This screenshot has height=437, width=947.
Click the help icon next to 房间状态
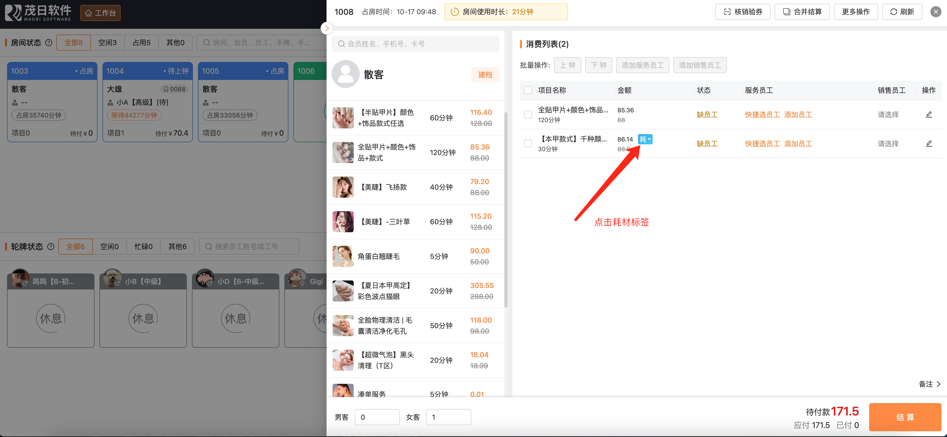pyautogui.click(x=49, y=42)
